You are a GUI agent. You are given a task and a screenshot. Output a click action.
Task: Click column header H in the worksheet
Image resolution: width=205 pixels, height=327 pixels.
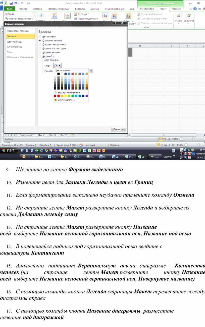click(140, 46)
